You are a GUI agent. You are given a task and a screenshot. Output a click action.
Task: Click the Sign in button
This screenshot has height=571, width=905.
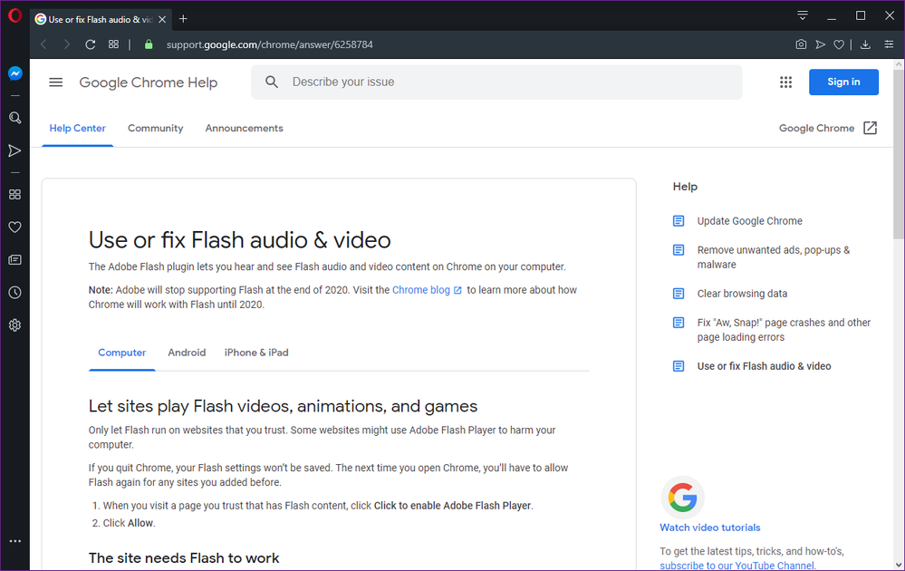[x=843, y=82]
